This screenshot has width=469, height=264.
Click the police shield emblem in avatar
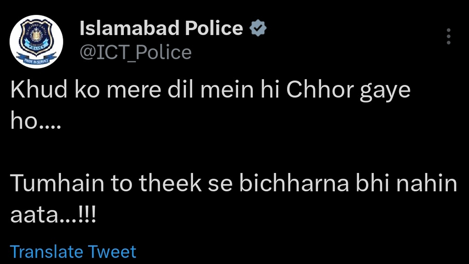36,37
